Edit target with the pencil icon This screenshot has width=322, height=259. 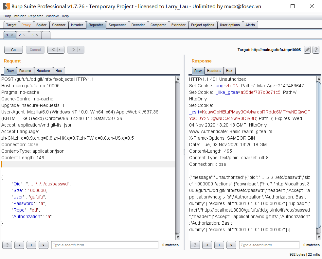(307, 50)
